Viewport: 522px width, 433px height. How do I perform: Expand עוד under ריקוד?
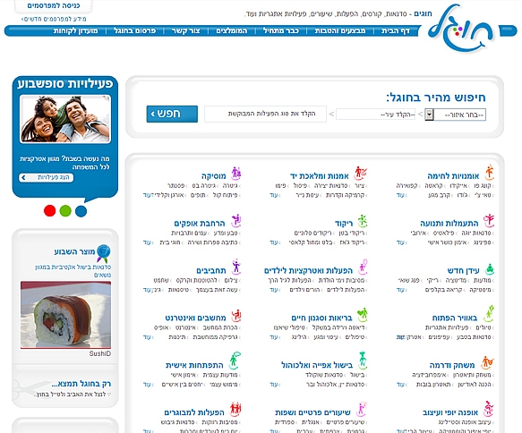click(x=274, y=242)
